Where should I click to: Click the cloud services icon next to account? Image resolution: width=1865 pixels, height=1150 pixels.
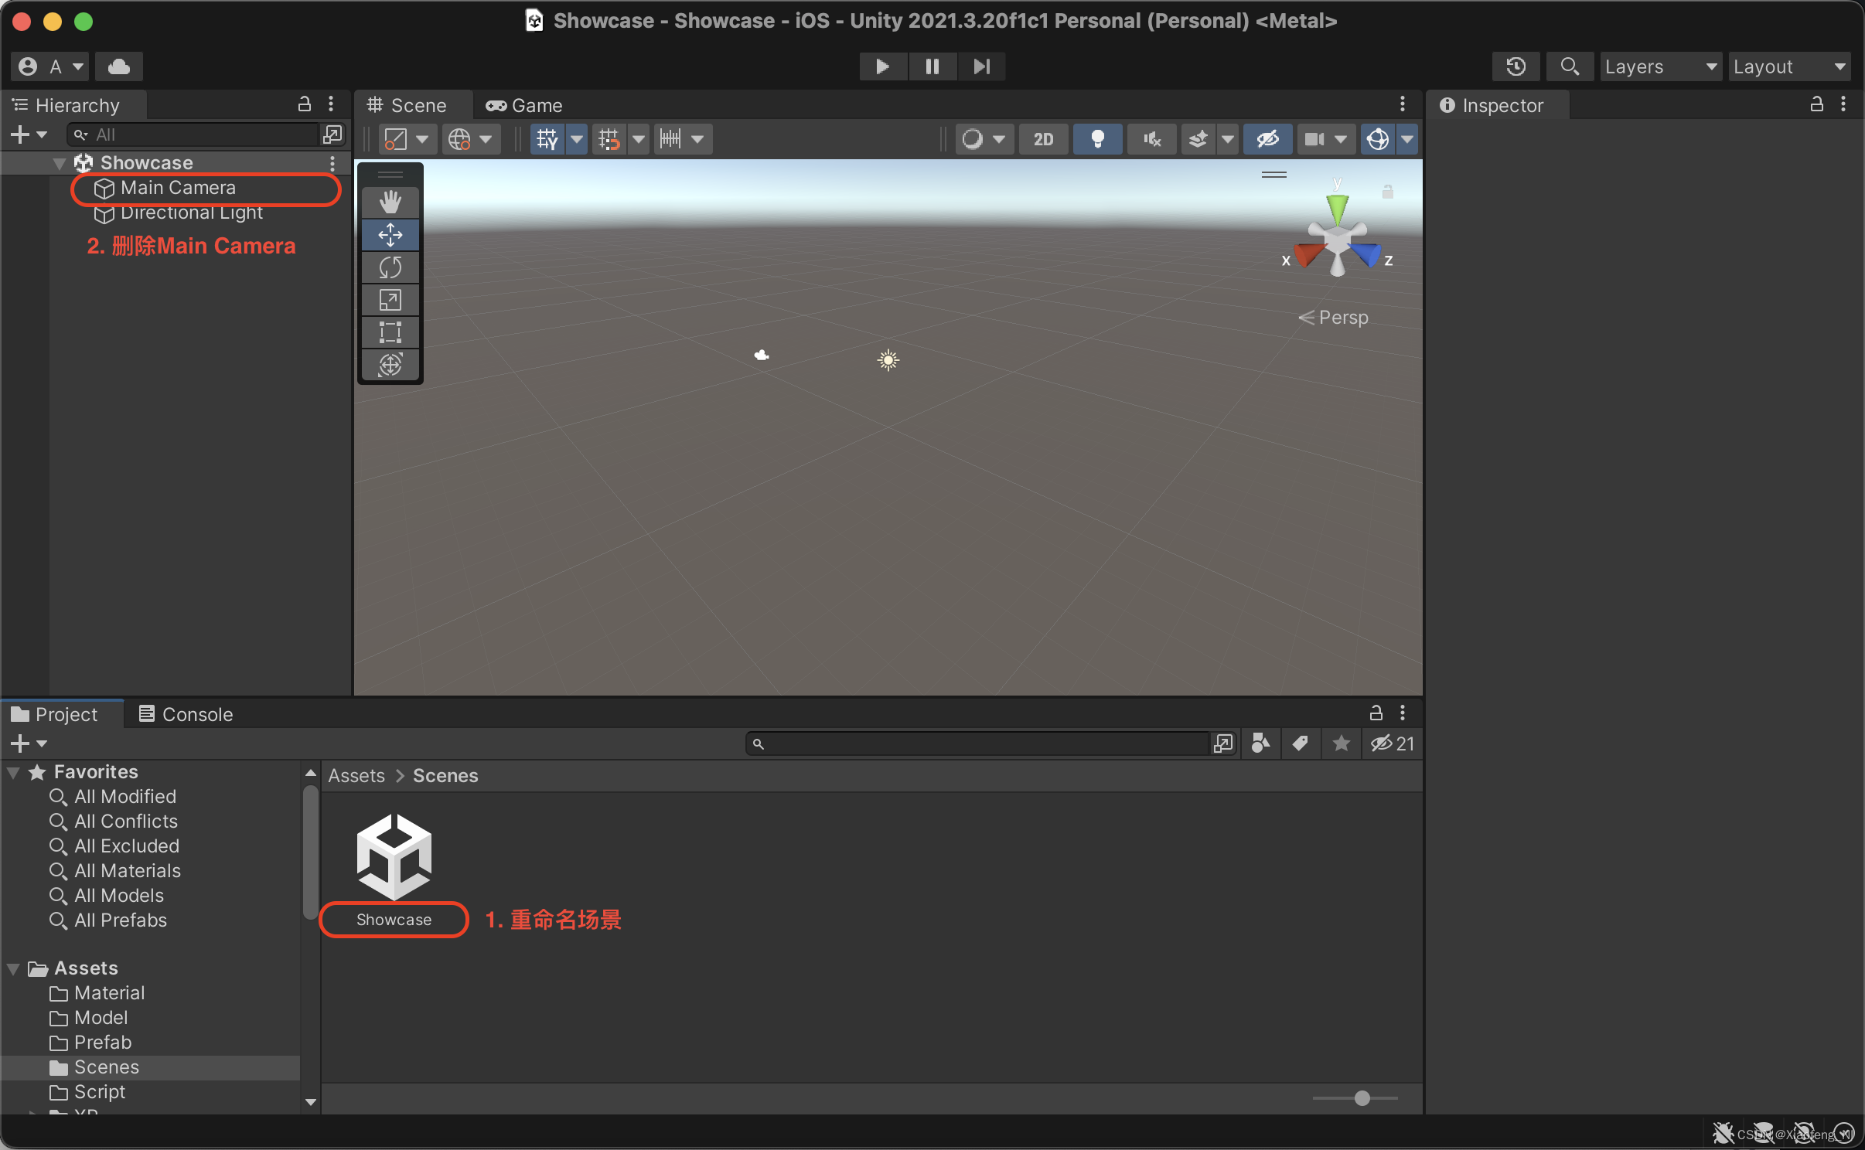pyautogui.click(x=119, y=66)
